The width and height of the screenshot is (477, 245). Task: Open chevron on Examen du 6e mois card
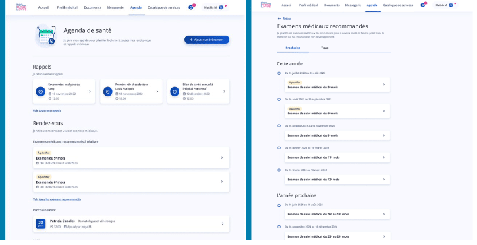(x=222, y=182)
